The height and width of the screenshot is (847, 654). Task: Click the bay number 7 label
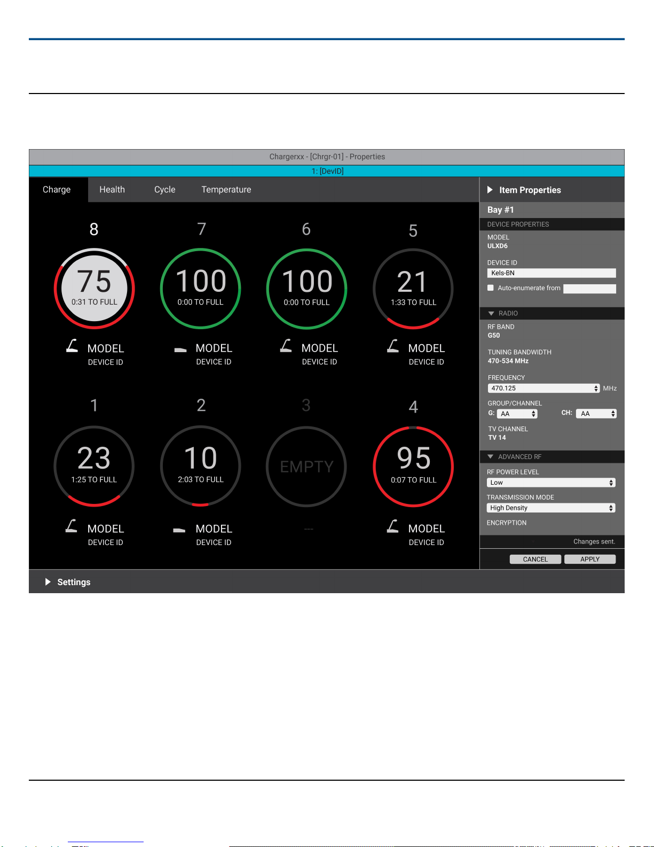[x=201, y=229]
